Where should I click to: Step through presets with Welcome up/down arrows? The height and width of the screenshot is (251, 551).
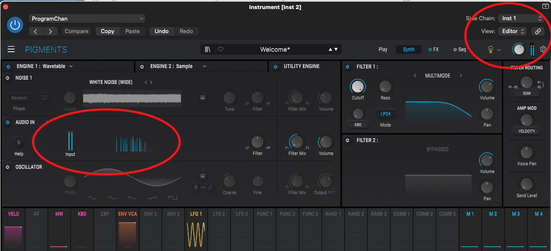tap(333, 50)
